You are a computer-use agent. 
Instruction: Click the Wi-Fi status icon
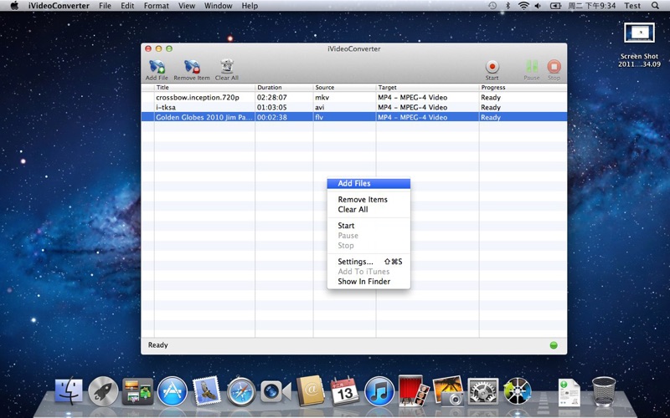[x=523, y=6]
